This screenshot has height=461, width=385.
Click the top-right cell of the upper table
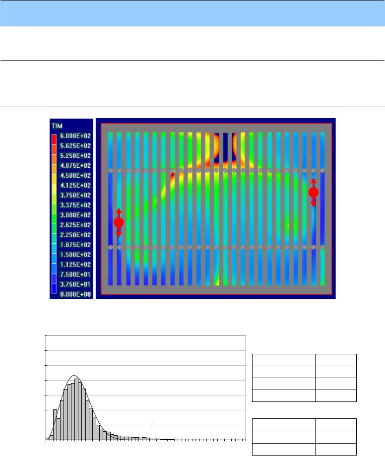click(x=335, y=360)
